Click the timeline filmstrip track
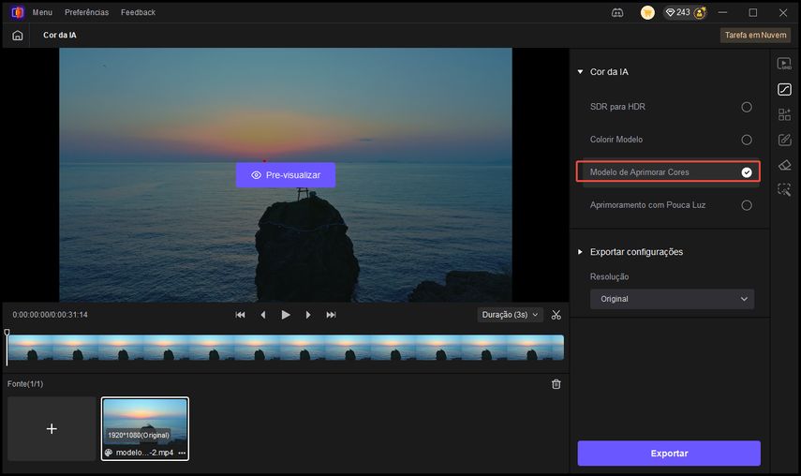This screenshot has height=476, width=801. pos(285,348)
